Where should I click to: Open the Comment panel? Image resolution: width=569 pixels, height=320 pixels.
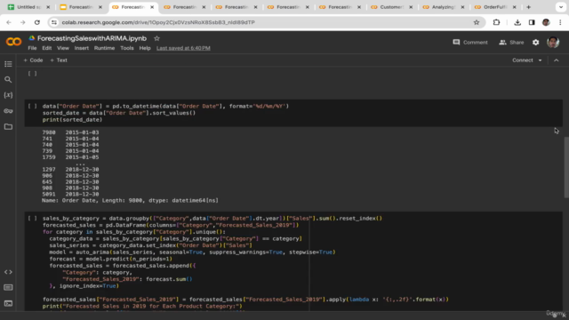tap(470, 43)
